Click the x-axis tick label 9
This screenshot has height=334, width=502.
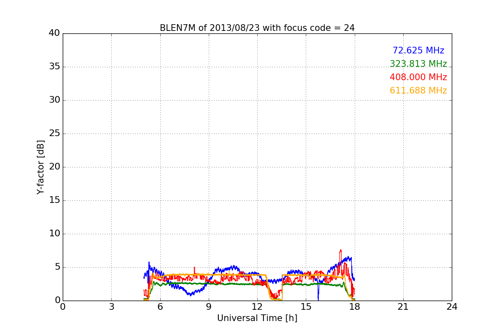(209, 307)
